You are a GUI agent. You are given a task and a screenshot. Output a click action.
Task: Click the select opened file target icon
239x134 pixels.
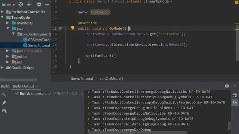(21, 4)
